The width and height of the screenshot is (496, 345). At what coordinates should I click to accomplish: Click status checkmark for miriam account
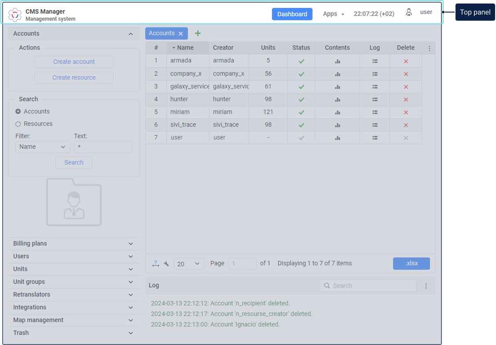click(x=301, y=112)
